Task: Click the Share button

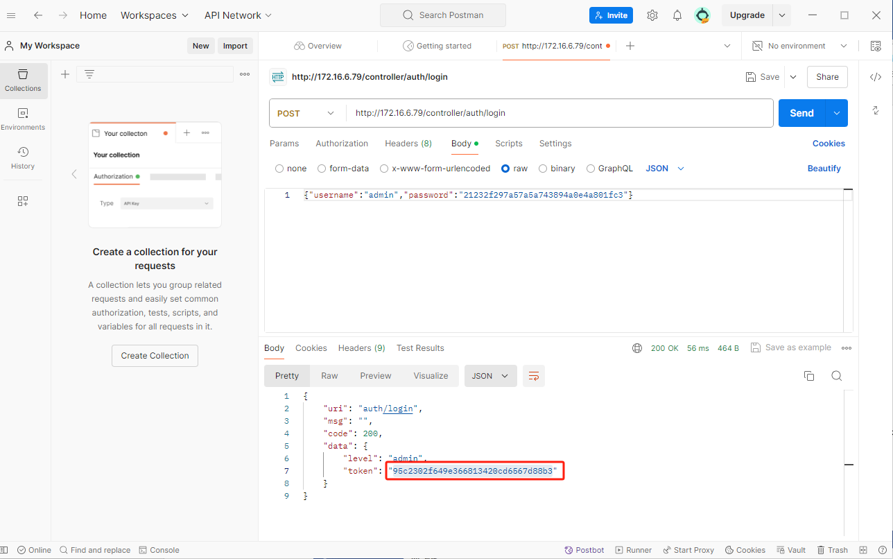Action: pyautogui.click(x=827, y=77)
